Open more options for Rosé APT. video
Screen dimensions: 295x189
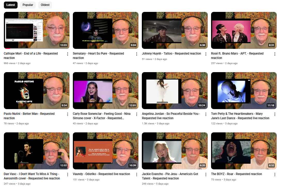275,54
